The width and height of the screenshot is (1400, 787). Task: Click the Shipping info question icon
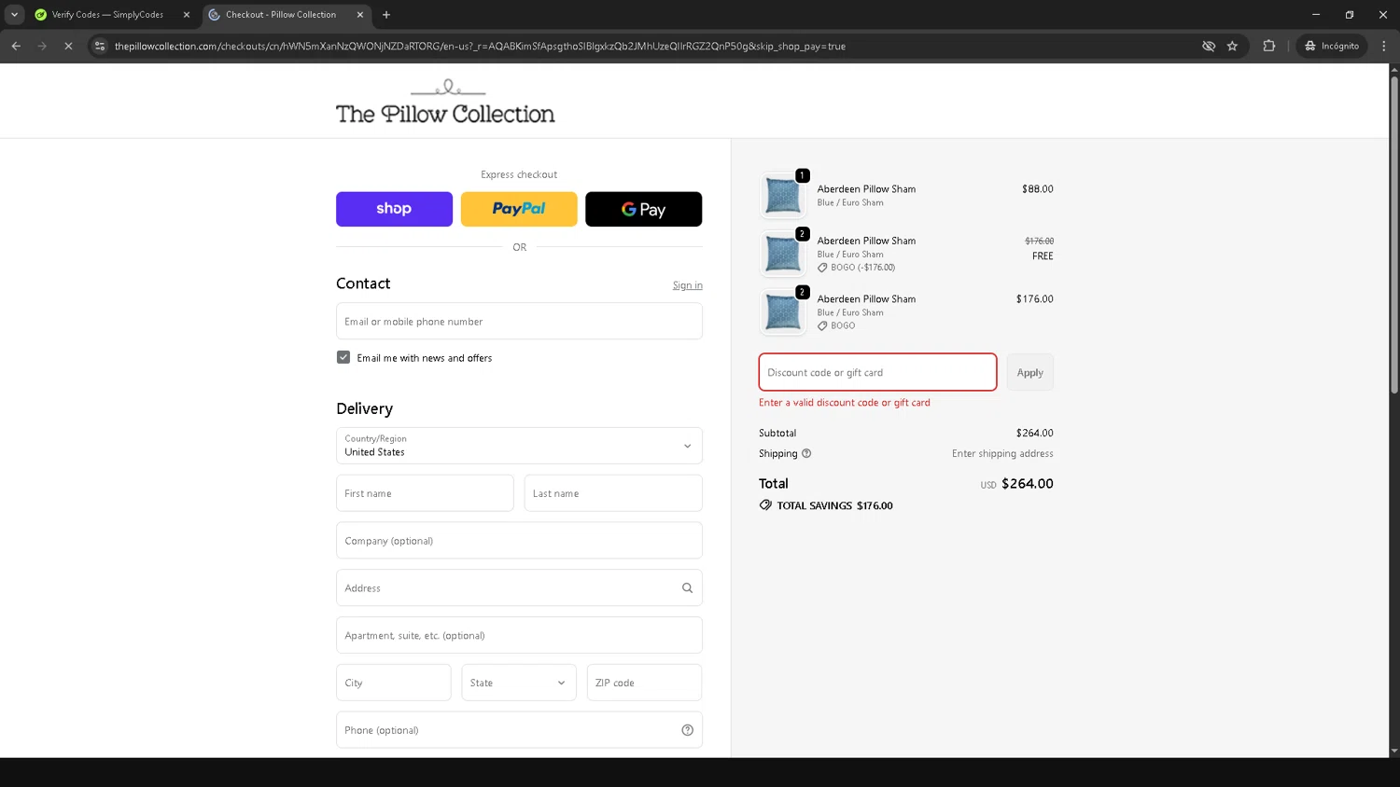point(806,454)
